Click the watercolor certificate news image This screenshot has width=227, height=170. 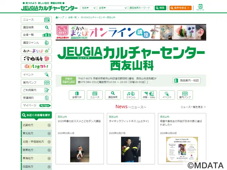[182, 150]
